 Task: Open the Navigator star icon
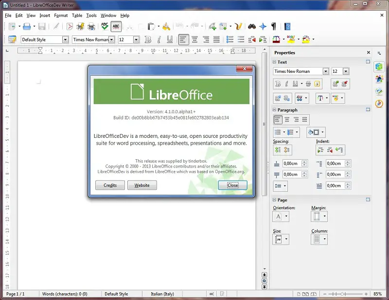coord(263,26)
